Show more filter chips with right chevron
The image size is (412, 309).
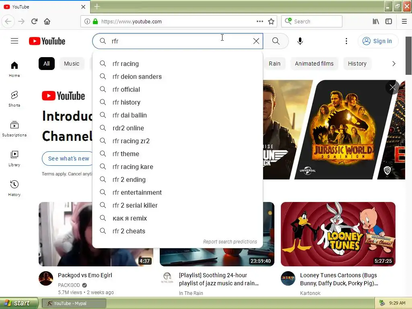point(393,64)
